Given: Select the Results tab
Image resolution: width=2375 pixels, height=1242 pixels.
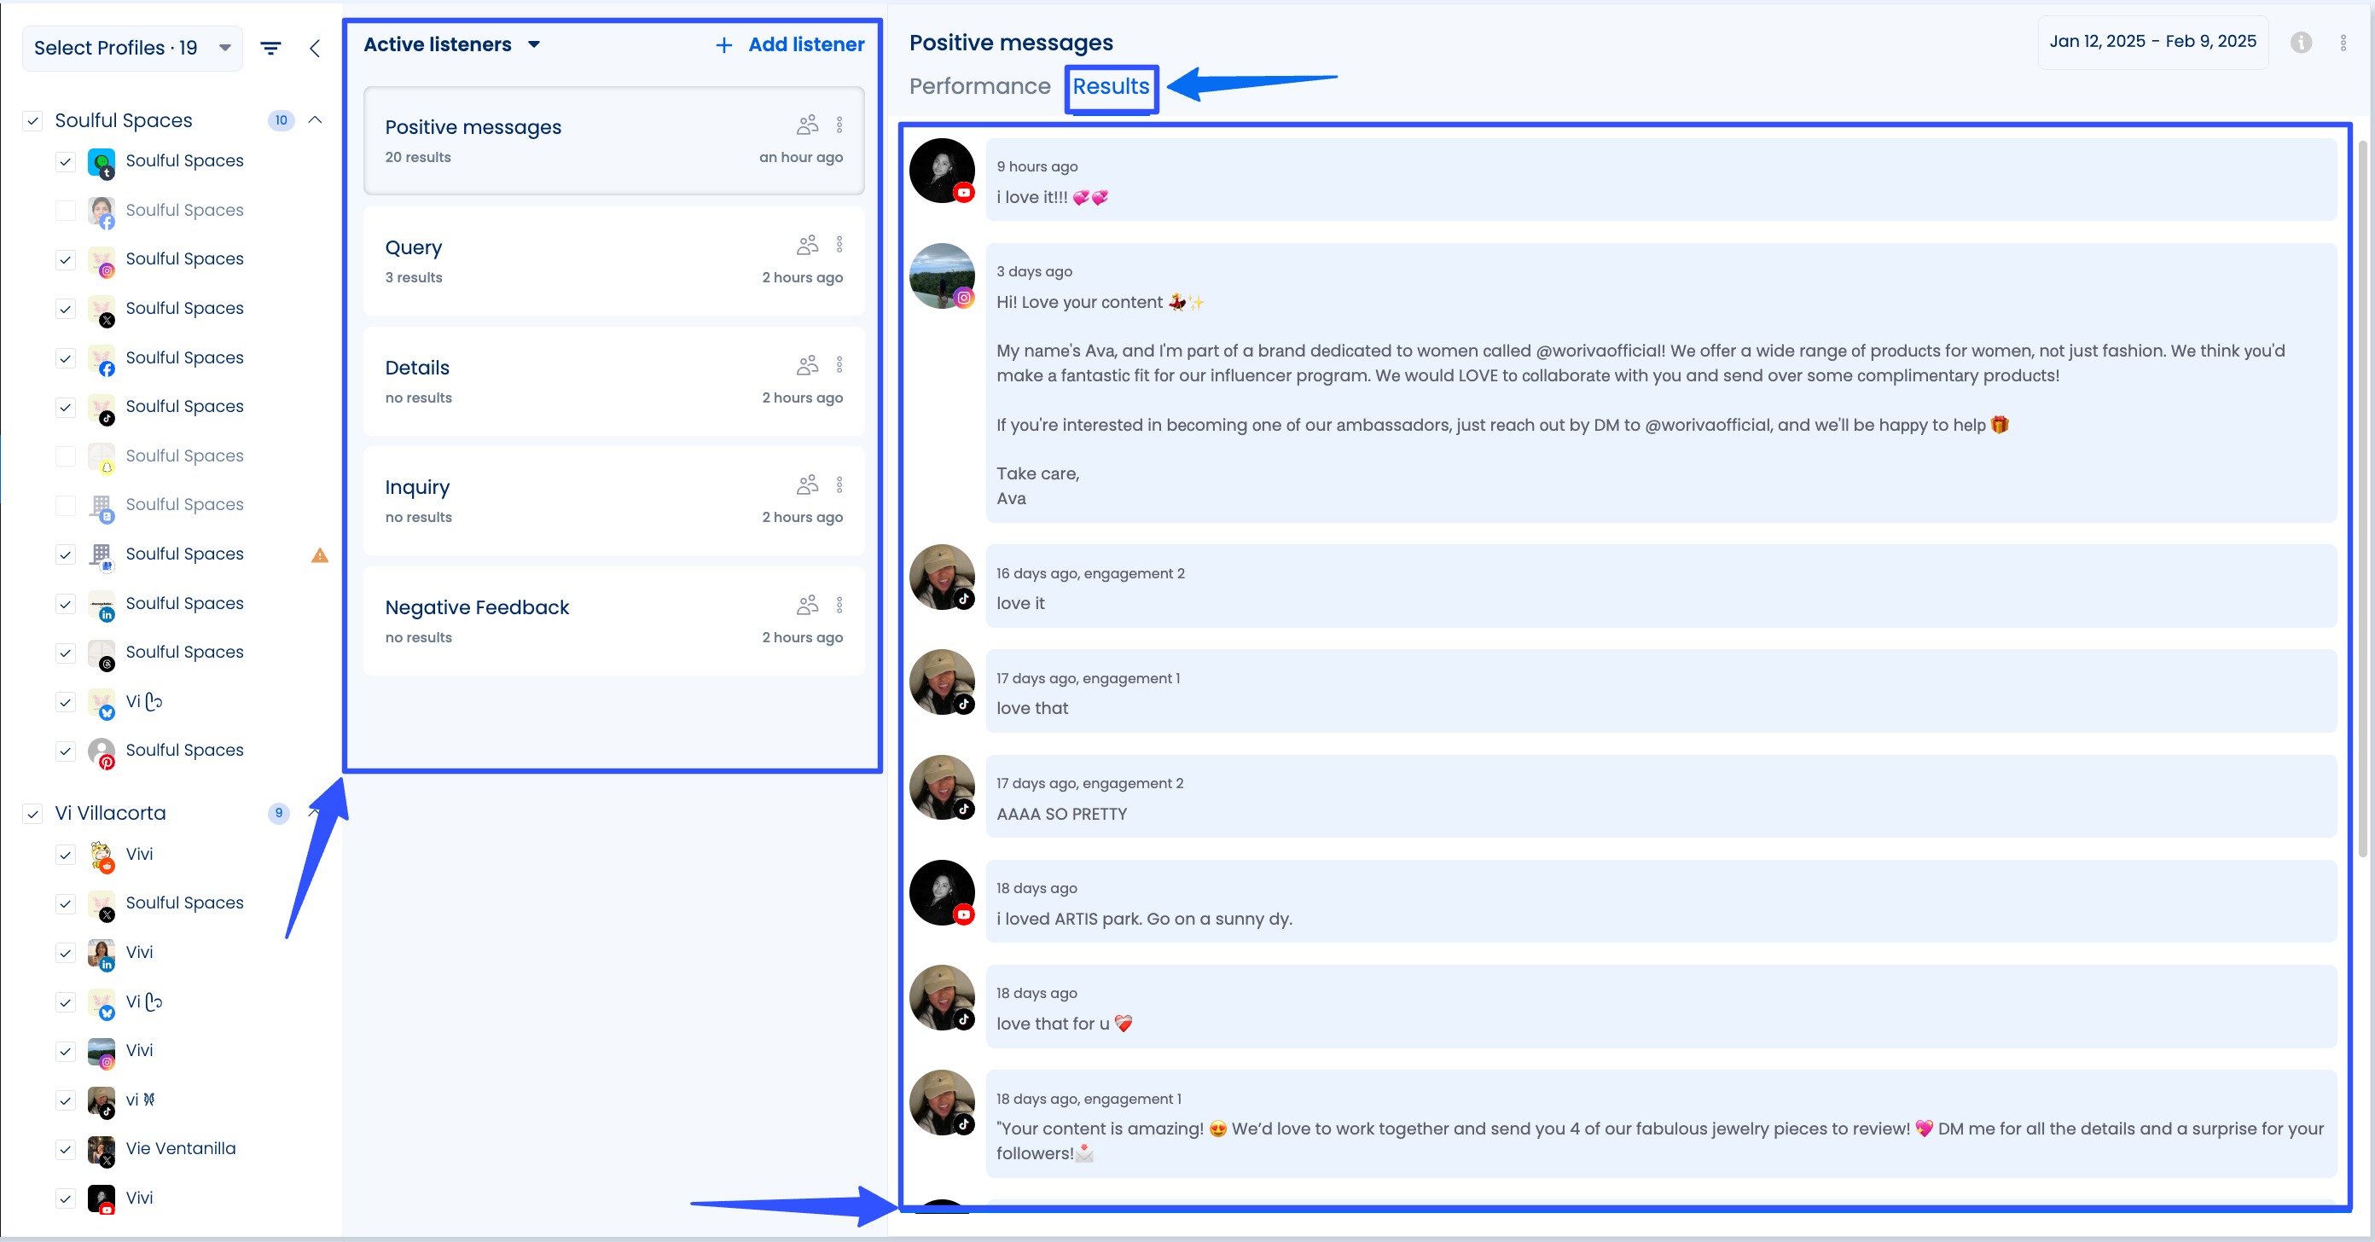Looking at the screenshot, I should click(x=1111, y=86).
